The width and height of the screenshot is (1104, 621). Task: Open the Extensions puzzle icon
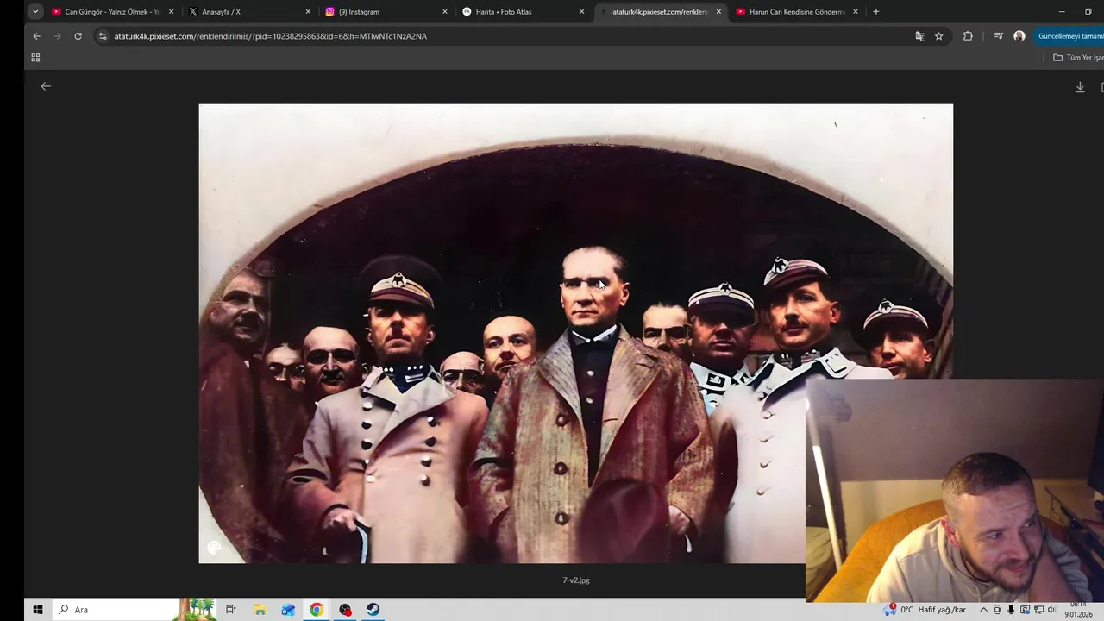tap(968, 36)
